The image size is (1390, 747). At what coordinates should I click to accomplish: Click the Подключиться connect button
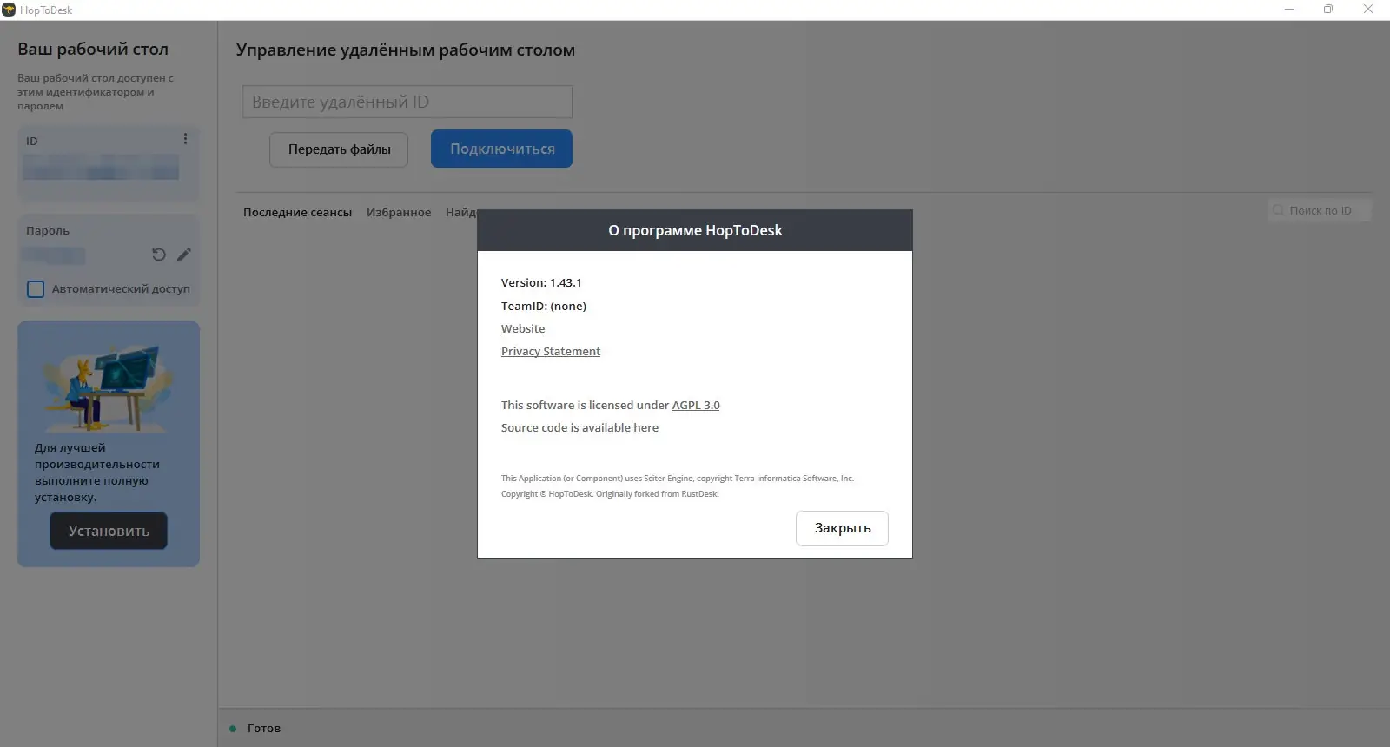coord(501,149)
